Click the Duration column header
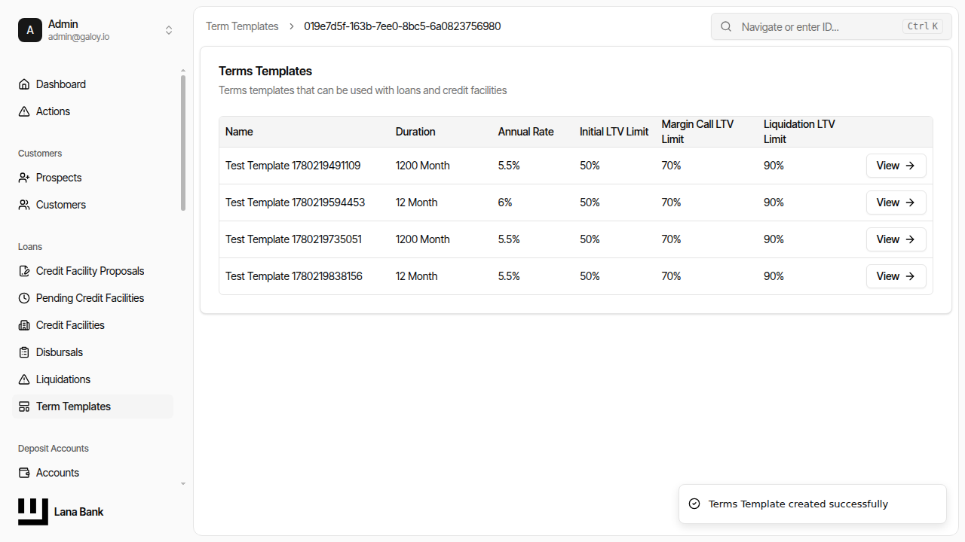Screen dimensions: 965x542 point(415,132)
